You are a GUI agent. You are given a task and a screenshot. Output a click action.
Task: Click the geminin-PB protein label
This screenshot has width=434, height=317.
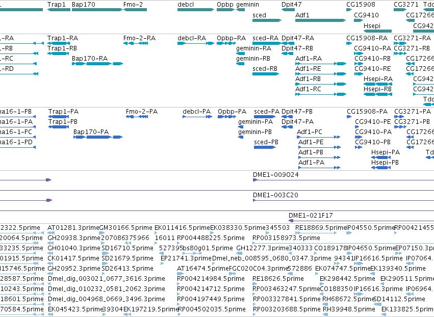coord(255,132)
